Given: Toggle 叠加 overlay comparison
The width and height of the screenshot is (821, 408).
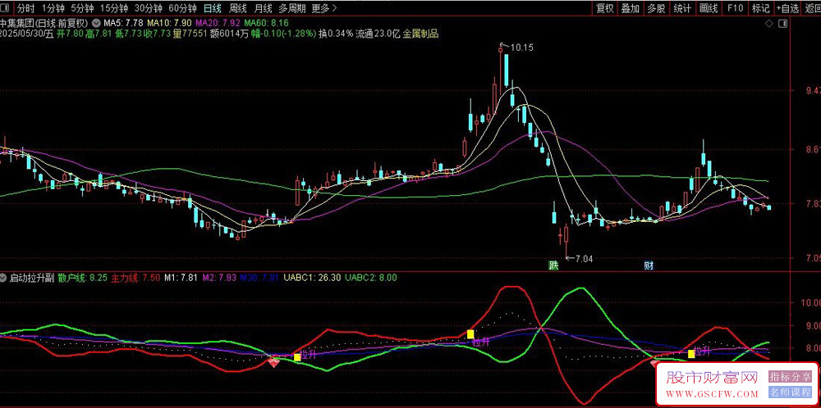Looking at the screenshot, I should [x=630, y=8].
